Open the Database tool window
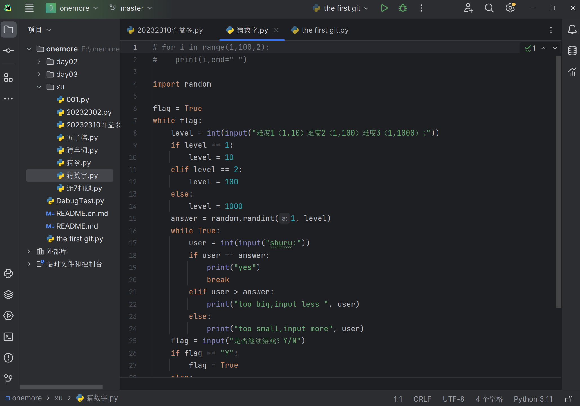Screen dimensions: 580x406 [572, 51]
